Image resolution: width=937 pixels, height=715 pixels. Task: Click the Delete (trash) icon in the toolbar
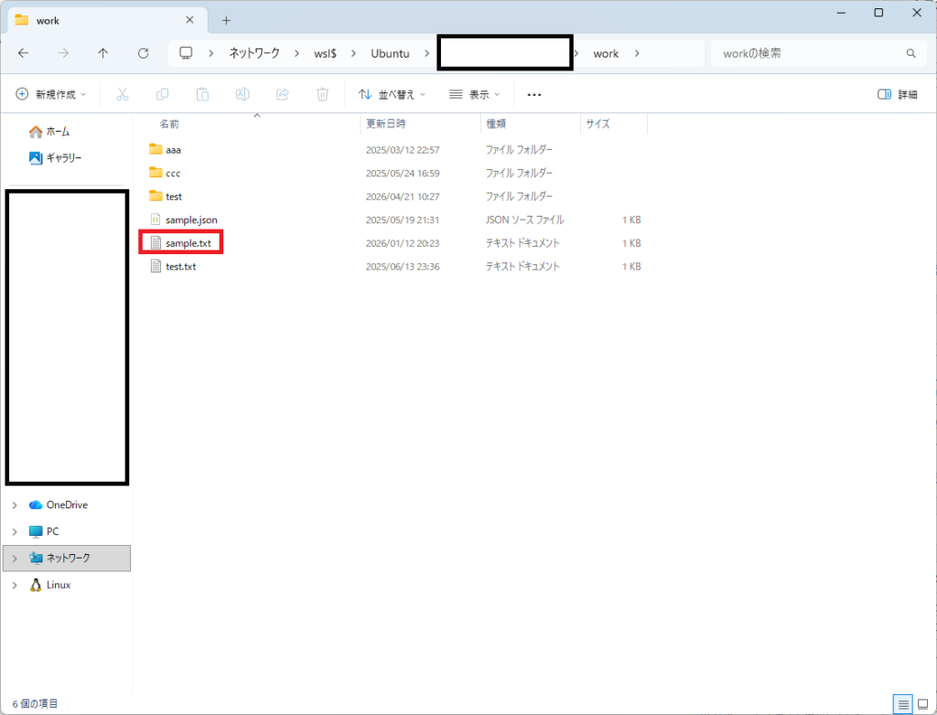pyautogui.click(x=322, y=94)
